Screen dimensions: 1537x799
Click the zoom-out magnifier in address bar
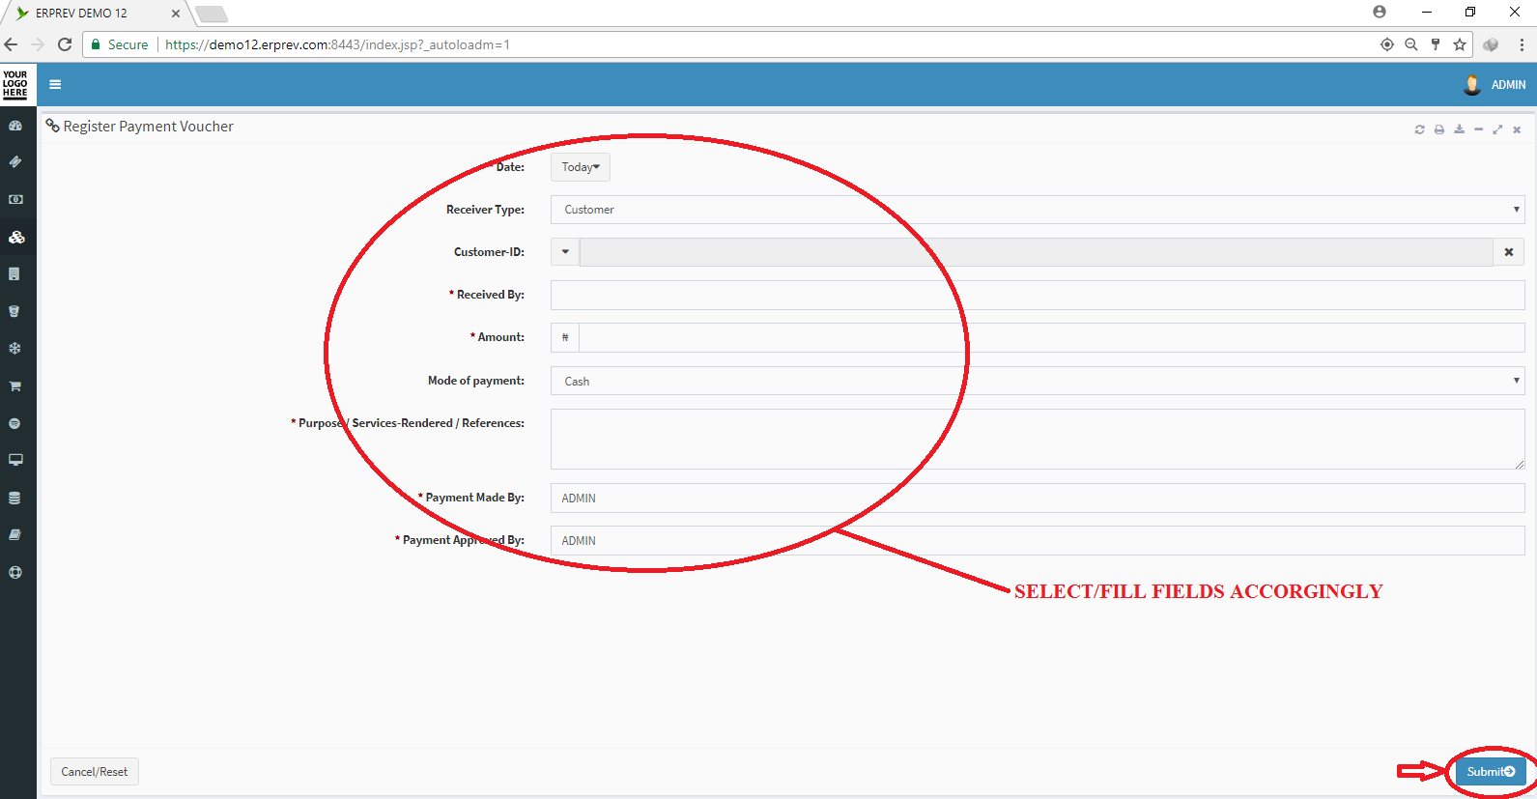coord(1411,44)
